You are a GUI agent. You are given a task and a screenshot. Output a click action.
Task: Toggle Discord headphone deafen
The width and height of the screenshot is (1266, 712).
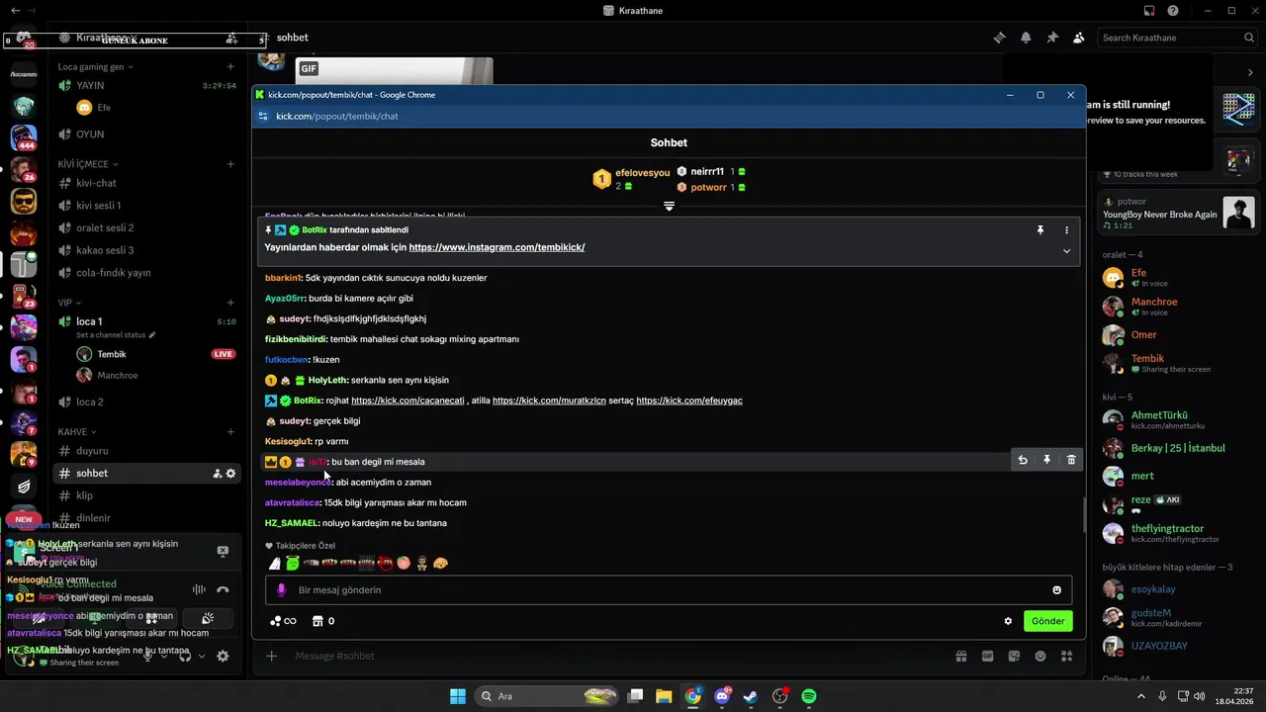[185, 656]
